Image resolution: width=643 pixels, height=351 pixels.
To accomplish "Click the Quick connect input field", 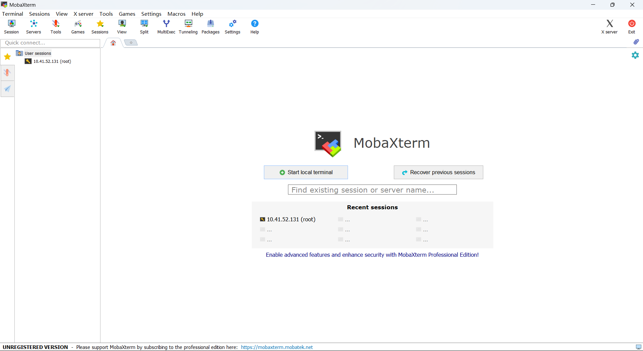I will pos(50,43).
